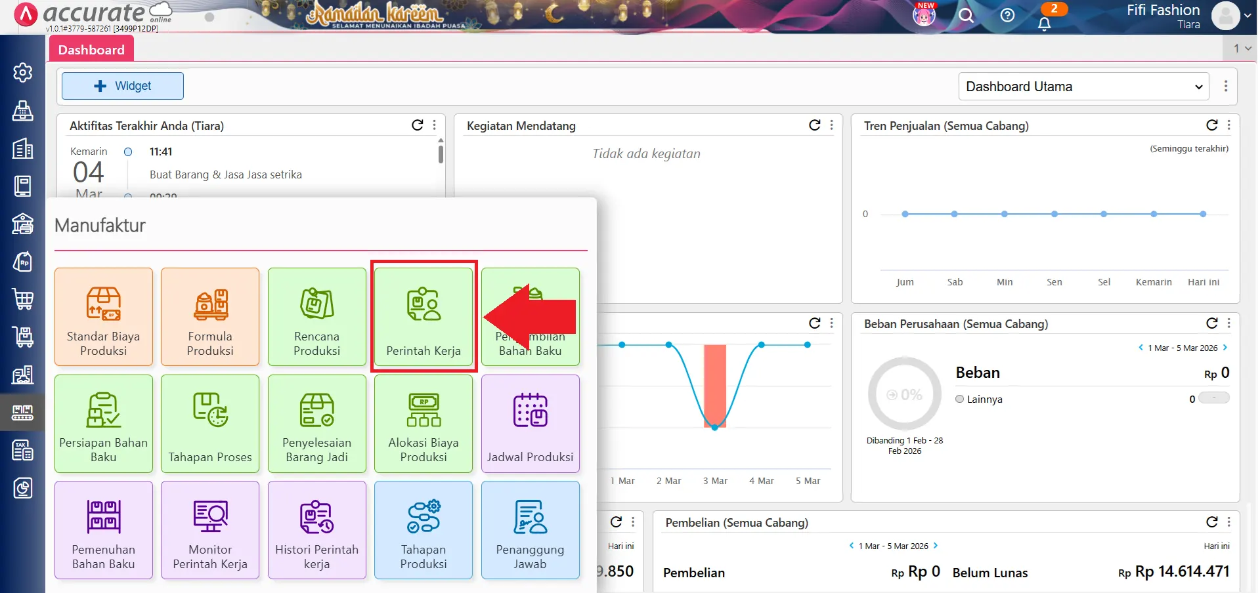Open the tab count dropdown
Image resolution: width=1260 pixels, height=593 pixels.
pos(1242,49)
